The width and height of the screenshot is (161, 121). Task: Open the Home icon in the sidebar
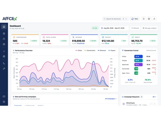[4, 27]
